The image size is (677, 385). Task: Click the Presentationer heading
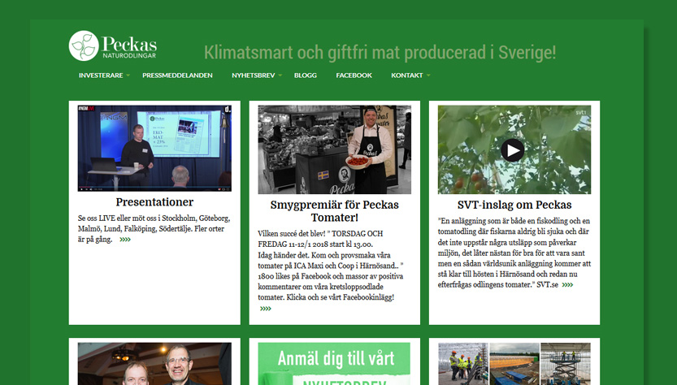coord(154,202)
